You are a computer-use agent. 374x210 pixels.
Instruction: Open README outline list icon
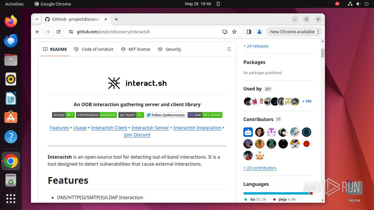(229, 49)
